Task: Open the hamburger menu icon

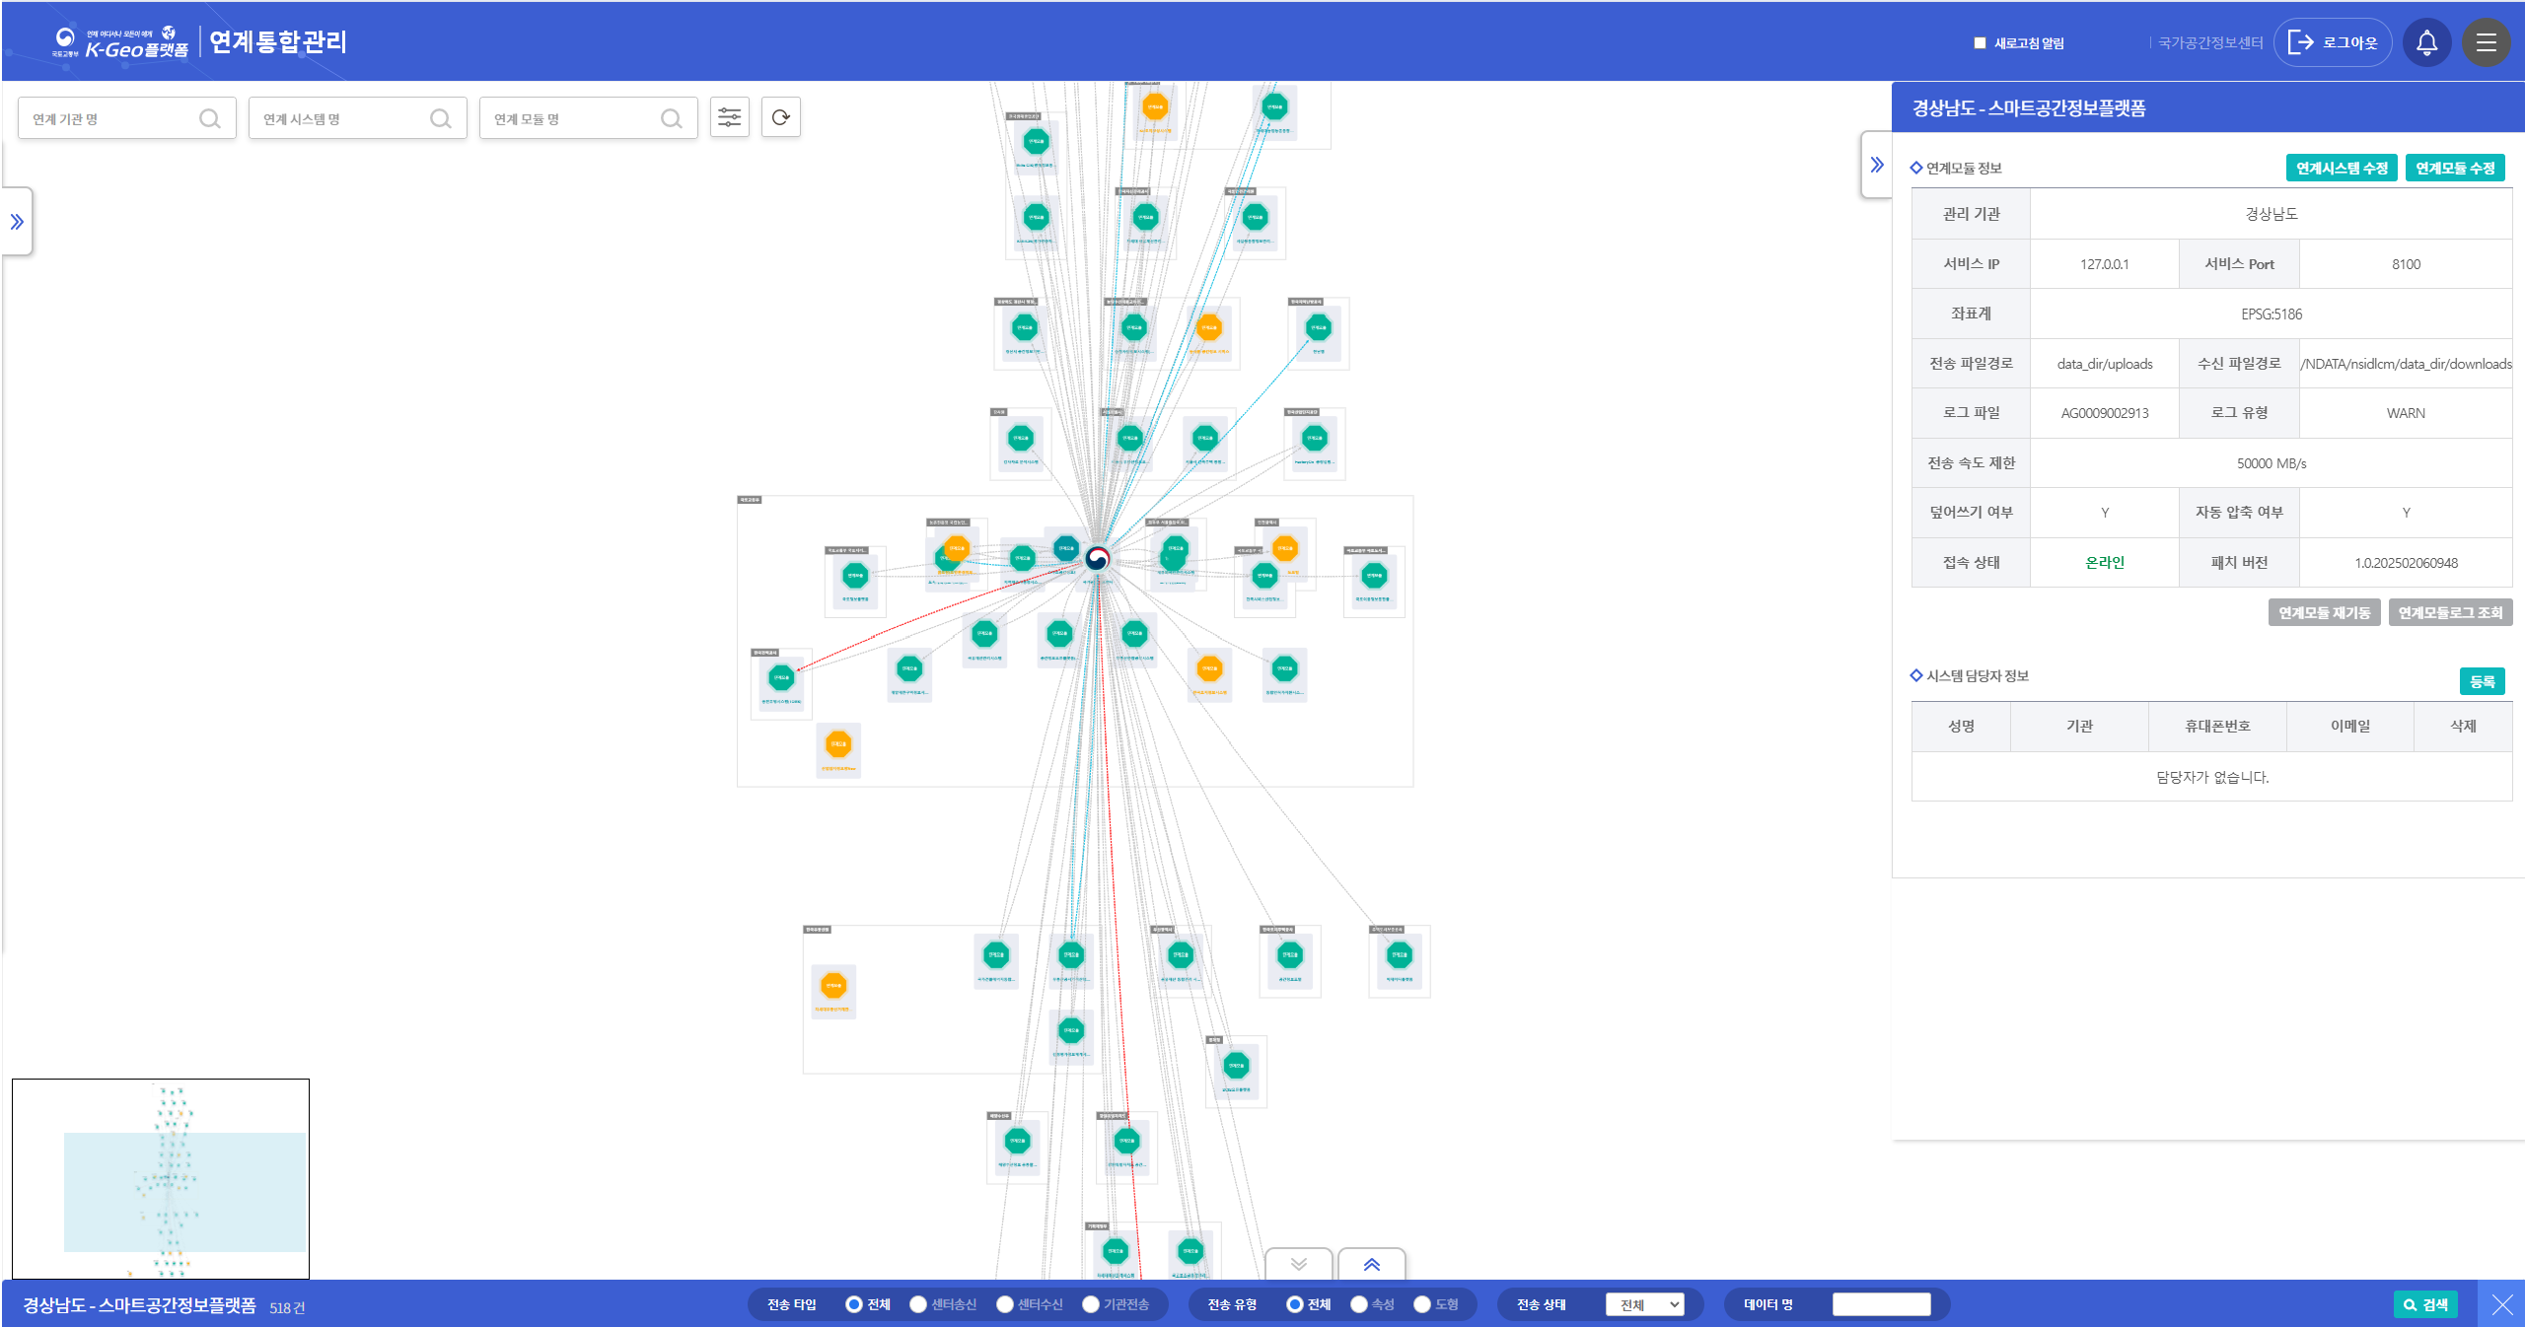Action: click(x=2486, y=42)
